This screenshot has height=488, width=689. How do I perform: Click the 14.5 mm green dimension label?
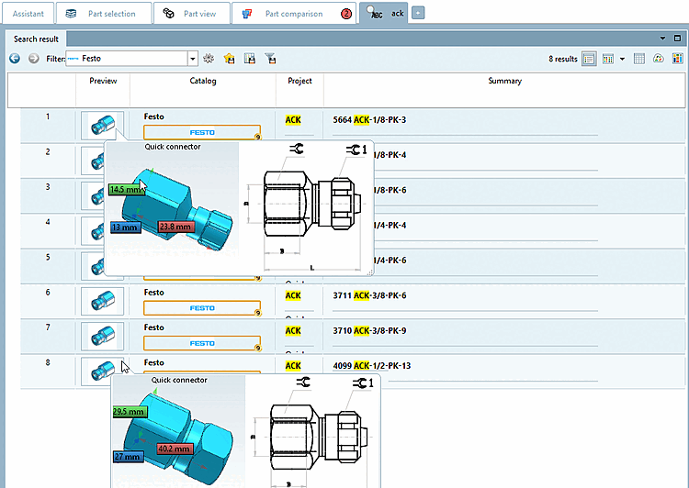coord(125,190)
